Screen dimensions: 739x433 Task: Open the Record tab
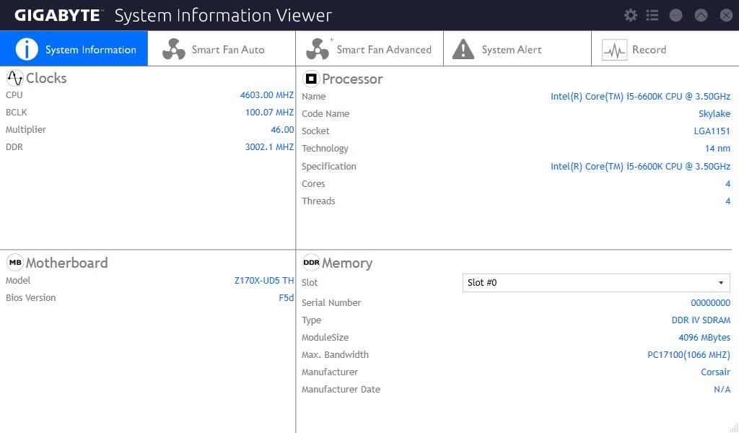coord(665,48)
